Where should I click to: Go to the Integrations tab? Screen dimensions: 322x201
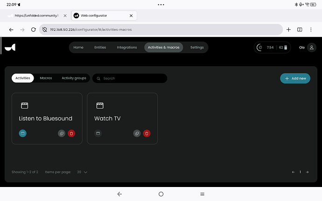pos(127,48)
